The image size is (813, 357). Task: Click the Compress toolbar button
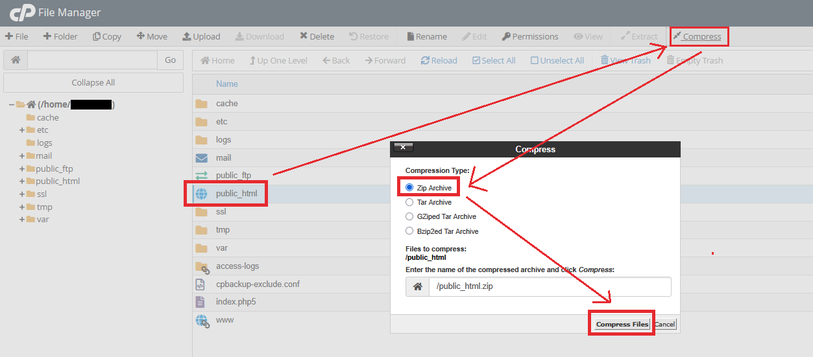click(x=697, y=37)
